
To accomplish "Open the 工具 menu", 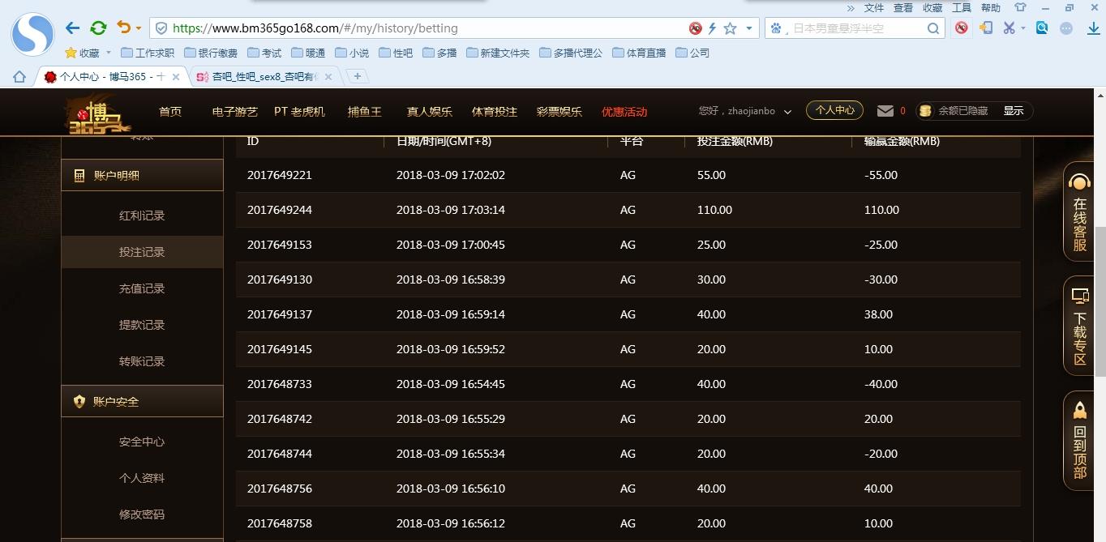I will (x=962, y=7).
